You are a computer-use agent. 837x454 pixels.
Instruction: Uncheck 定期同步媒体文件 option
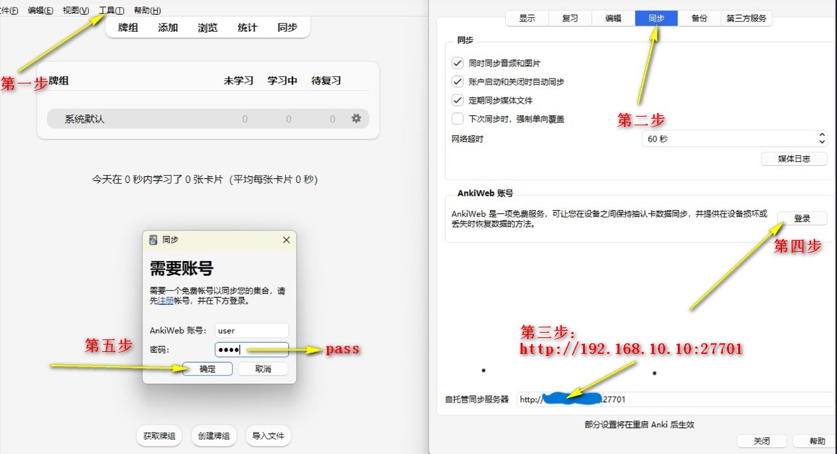457,100
